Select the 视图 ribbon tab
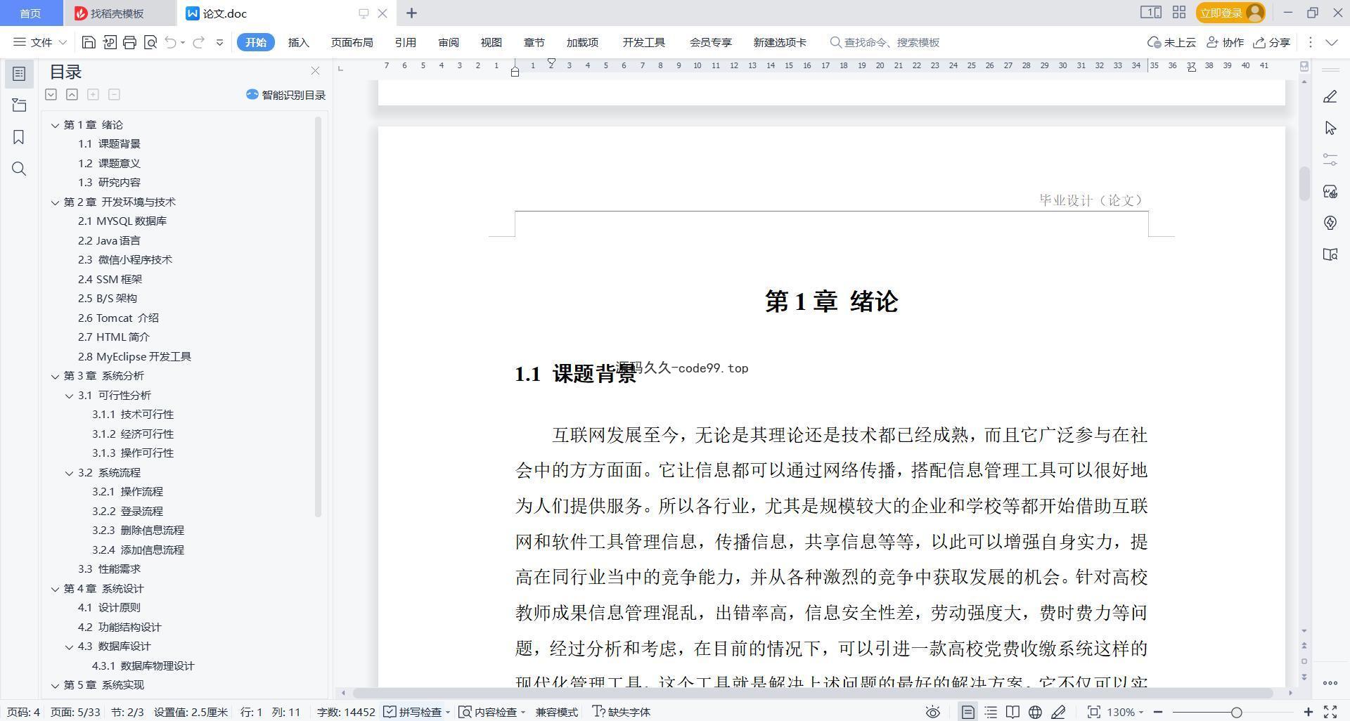 (491, 42)
